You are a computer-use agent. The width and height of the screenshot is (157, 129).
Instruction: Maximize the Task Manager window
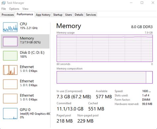coord(142,3)
